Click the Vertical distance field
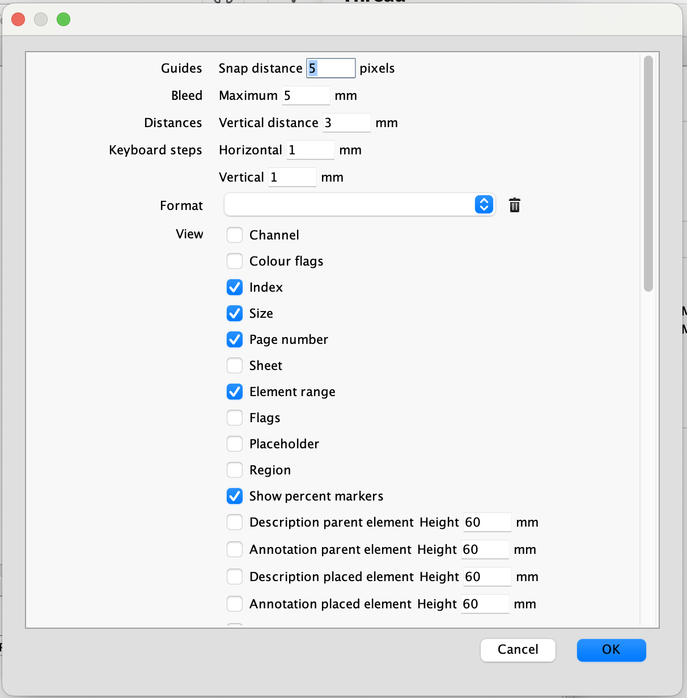Viewport: 687px width, 698px height. coord(347,123)
